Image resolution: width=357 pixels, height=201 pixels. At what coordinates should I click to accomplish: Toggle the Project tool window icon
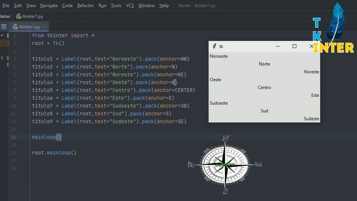(x=4, y=27)
